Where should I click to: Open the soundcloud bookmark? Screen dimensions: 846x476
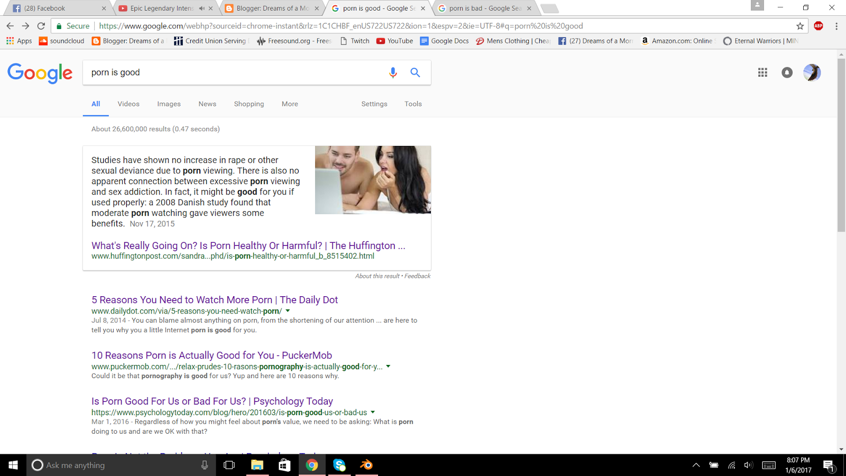[61, 41]
